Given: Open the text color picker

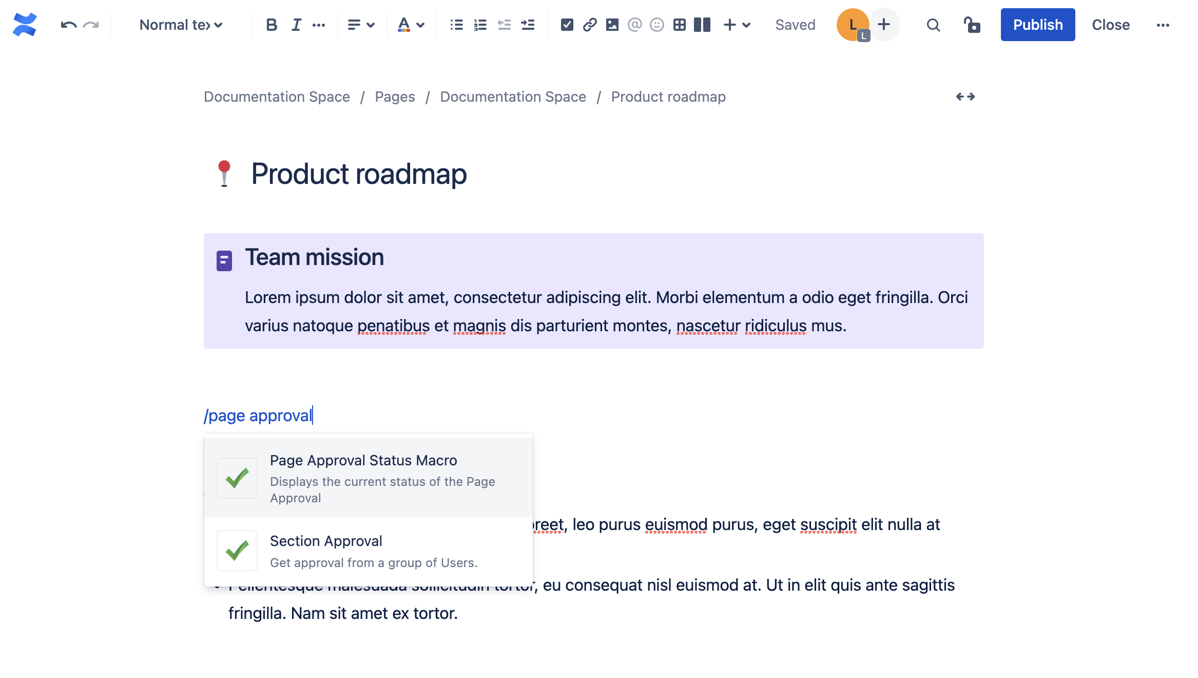Looking at the screenshot, I should click(411, 25).
